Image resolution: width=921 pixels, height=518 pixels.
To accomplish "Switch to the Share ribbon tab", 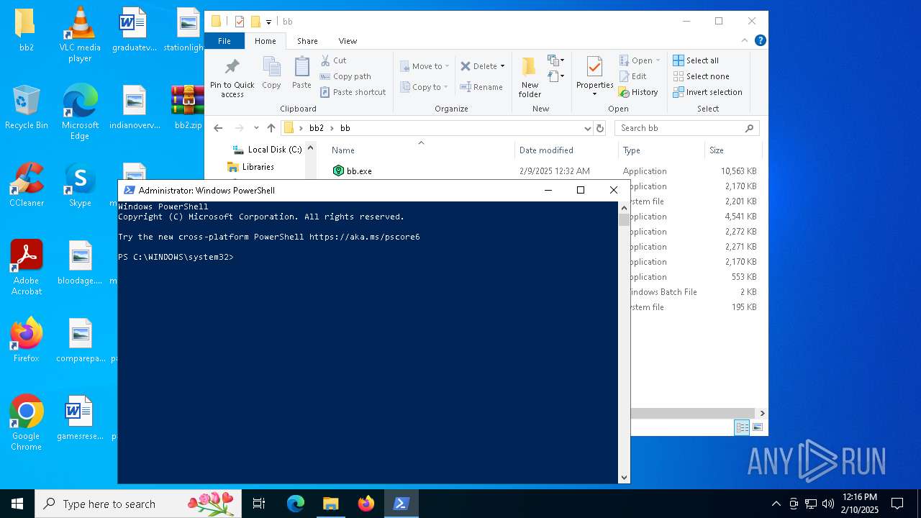I will tap(307, 41).
